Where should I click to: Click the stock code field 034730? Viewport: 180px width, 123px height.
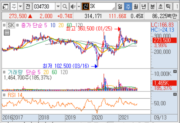point(44,7)
